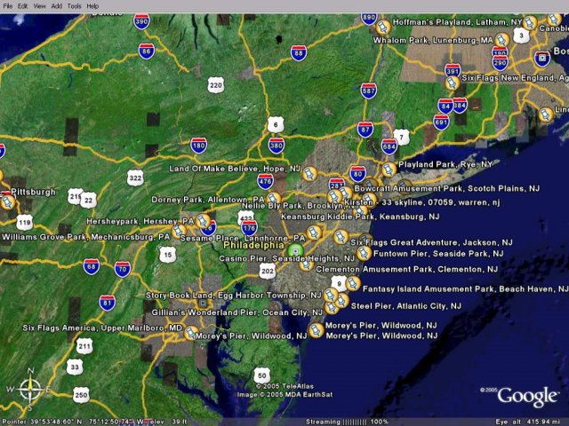Click the Keansburg Kiddie Park label
This screenshot has height=426, width=569.
pos(360,217)
